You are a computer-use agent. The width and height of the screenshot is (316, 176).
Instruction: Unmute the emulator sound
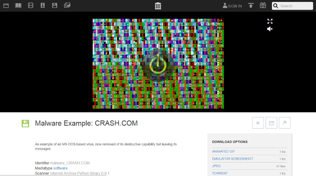tap(270, 29)
